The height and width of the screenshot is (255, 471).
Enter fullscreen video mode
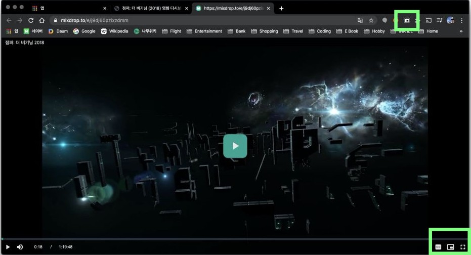tap(462, 247)
